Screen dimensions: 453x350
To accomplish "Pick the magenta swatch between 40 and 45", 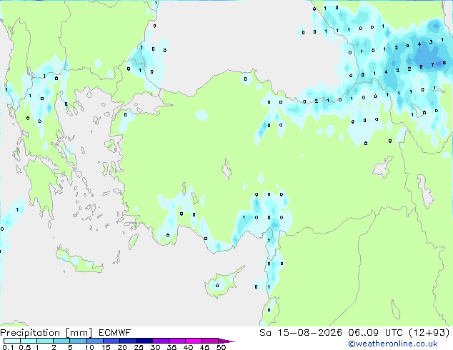I will pos(194,341).
